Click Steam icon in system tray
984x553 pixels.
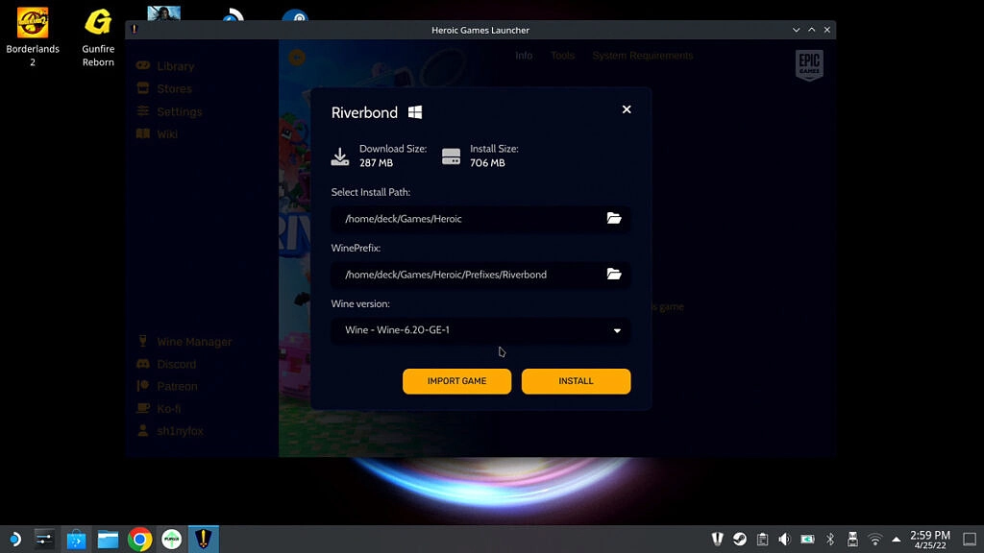740,540
